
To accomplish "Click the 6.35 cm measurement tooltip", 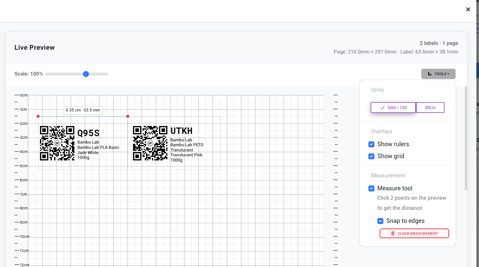I will point(83,110).
